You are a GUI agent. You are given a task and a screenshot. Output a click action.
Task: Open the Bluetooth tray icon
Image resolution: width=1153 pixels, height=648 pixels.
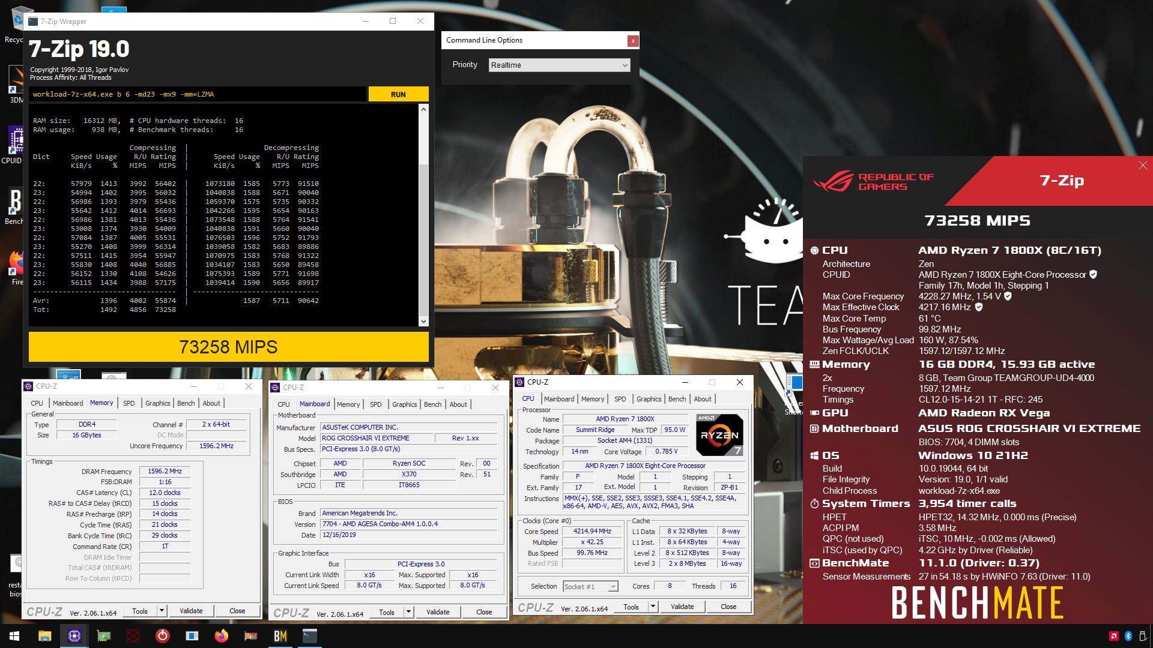click(x=1128, y=636)
